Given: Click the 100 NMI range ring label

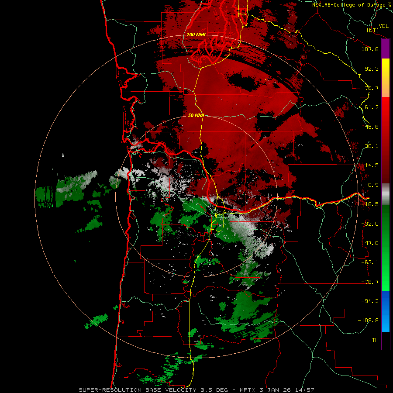Looking at the screenshot, I should pyautogui.click(x=196, y=34).
